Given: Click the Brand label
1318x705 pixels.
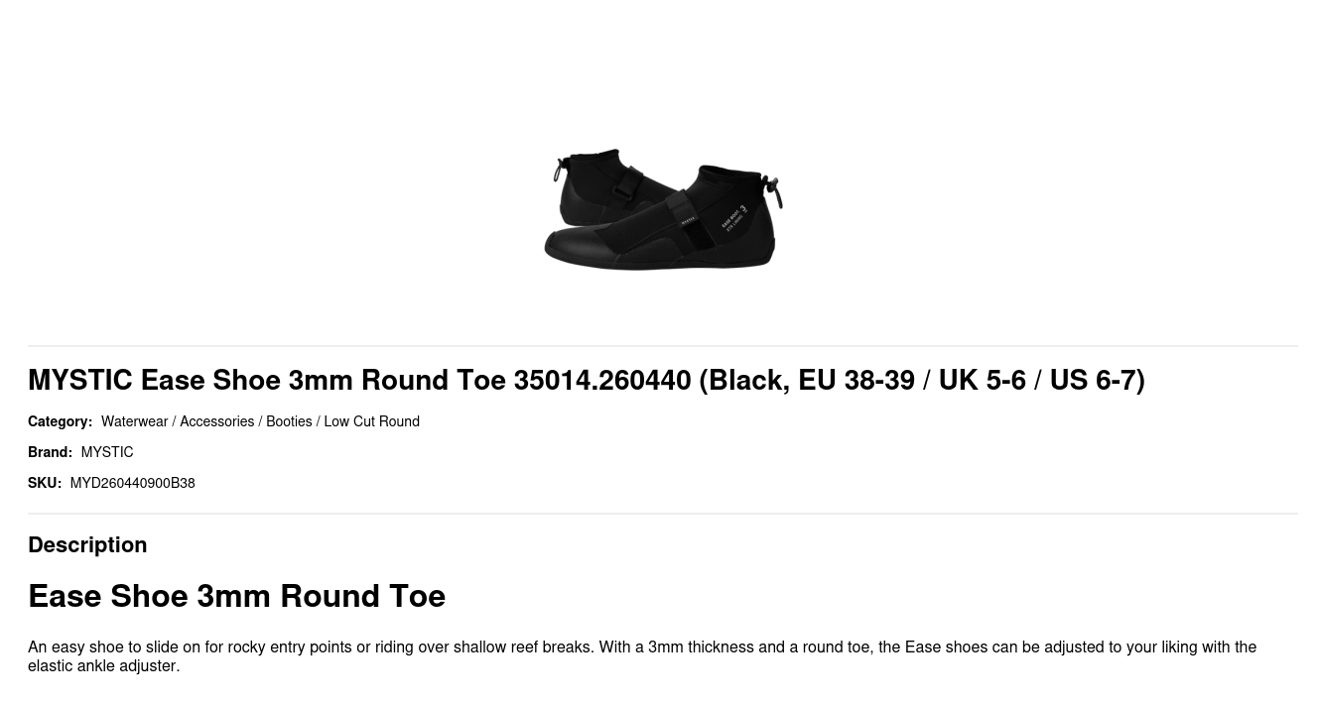Looking at the screenshot, I should pyautogui.click(x=50, y=452).
